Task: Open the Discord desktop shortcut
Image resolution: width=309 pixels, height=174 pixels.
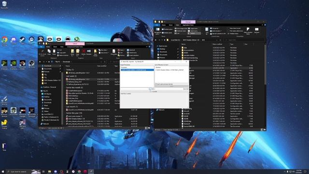Action: 14,40
